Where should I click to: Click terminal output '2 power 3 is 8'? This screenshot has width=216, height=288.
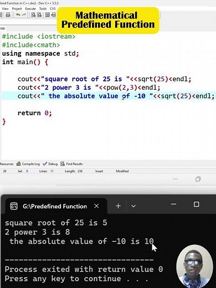(37, 232)
